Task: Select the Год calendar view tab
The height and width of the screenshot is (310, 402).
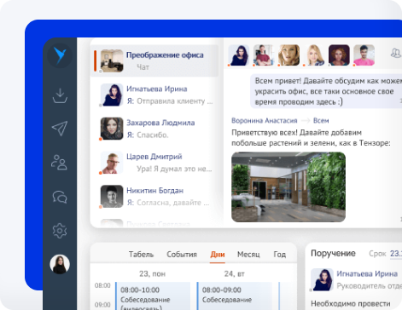Action: [x=280, y=255]
